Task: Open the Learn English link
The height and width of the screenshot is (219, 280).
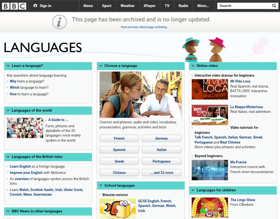Action: [20, 166]
